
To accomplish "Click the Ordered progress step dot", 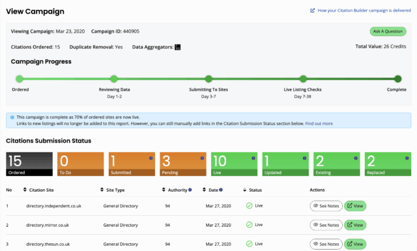I will [x=20, y=79].
